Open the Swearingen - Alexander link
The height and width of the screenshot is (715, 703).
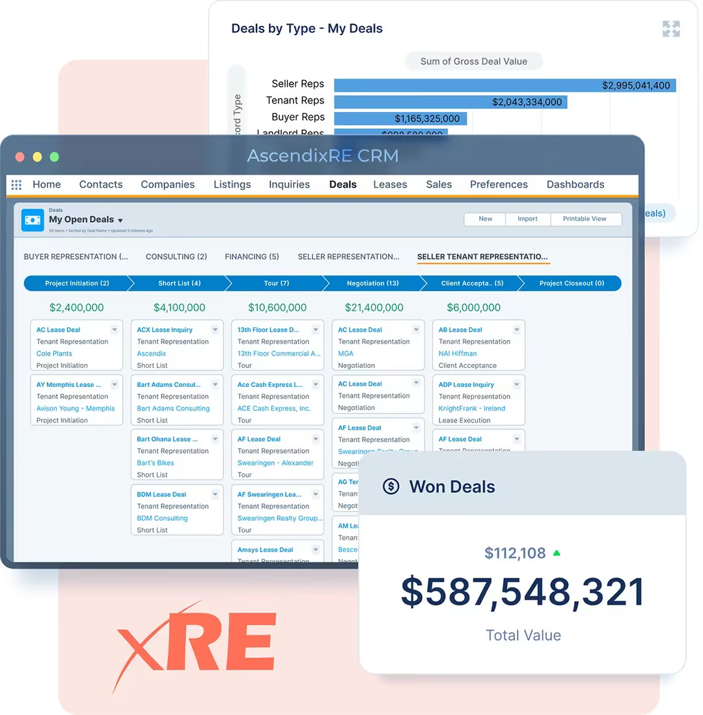[275, 463]
